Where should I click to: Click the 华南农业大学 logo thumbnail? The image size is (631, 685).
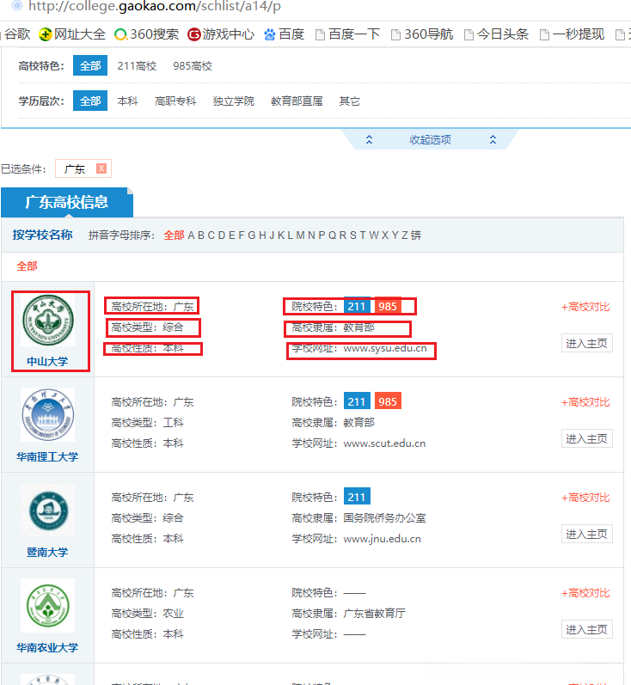[x=47, y=605]
